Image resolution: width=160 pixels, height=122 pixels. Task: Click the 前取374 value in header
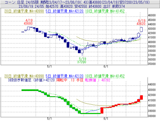(x=118, y=6)
